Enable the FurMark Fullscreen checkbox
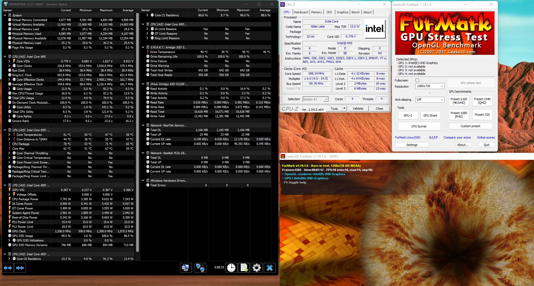Screen dimensions: 534x286 point(417,80)
